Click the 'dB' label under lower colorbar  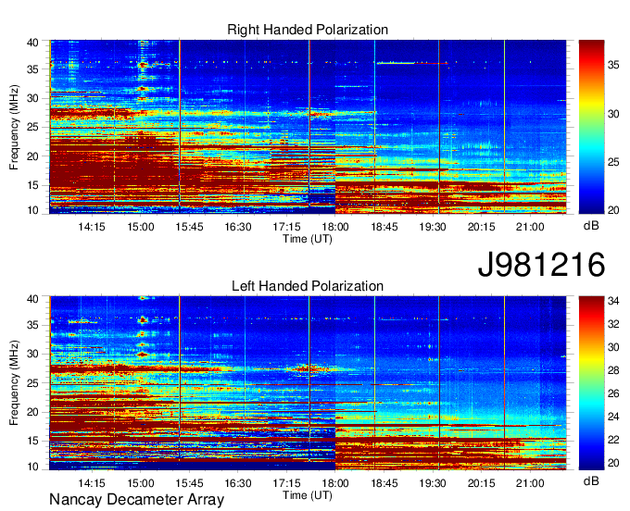591,480
